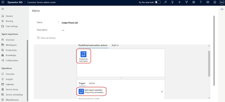Open the settings gear icon
This screenshot has height=102, width=225.
(193, 2)
